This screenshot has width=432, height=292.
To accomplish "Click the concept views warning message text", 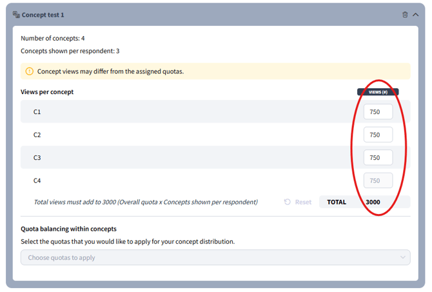I will (x=110, y=71).
